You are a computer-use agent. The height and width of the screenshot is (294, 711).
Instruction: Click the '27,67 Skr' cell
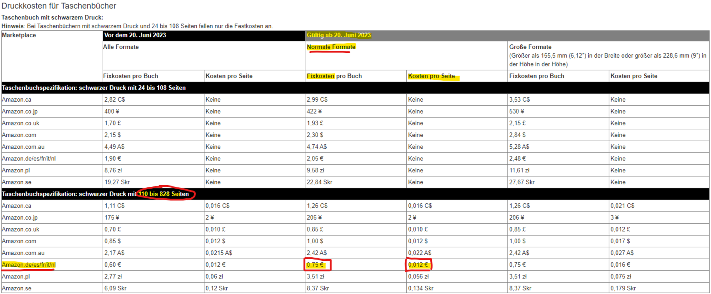[x=558, y=182]
